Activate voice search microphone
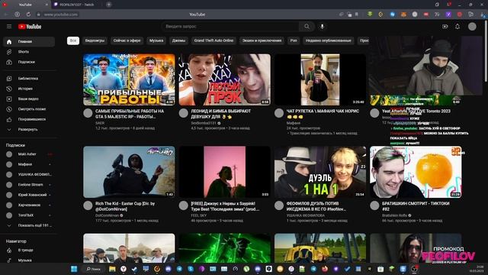Image resolution: width=488 pixels, height=275 pixels. point(322,27)
